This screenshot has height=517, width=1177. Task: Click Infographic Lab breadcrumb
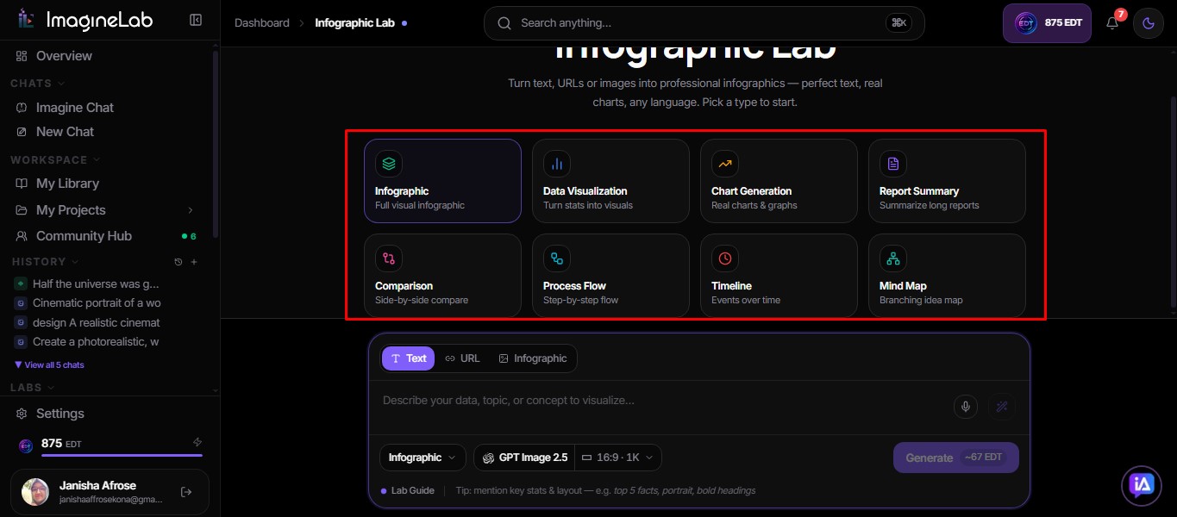[x=354, y=23]
